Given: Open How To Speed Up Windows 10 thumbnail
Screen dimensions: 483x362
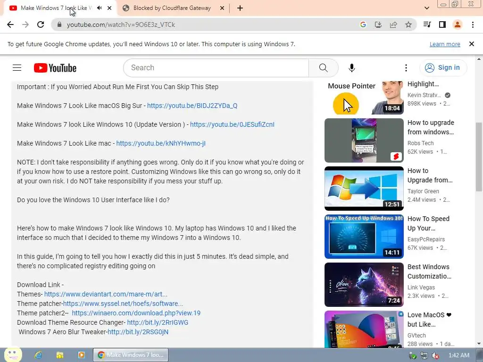Looking at the screenshot, I should coord(364,237).
